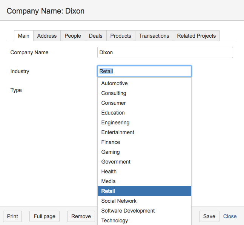Open the People tab
The height and width of the screenshot is (225, 244).
tap(73, 36)
